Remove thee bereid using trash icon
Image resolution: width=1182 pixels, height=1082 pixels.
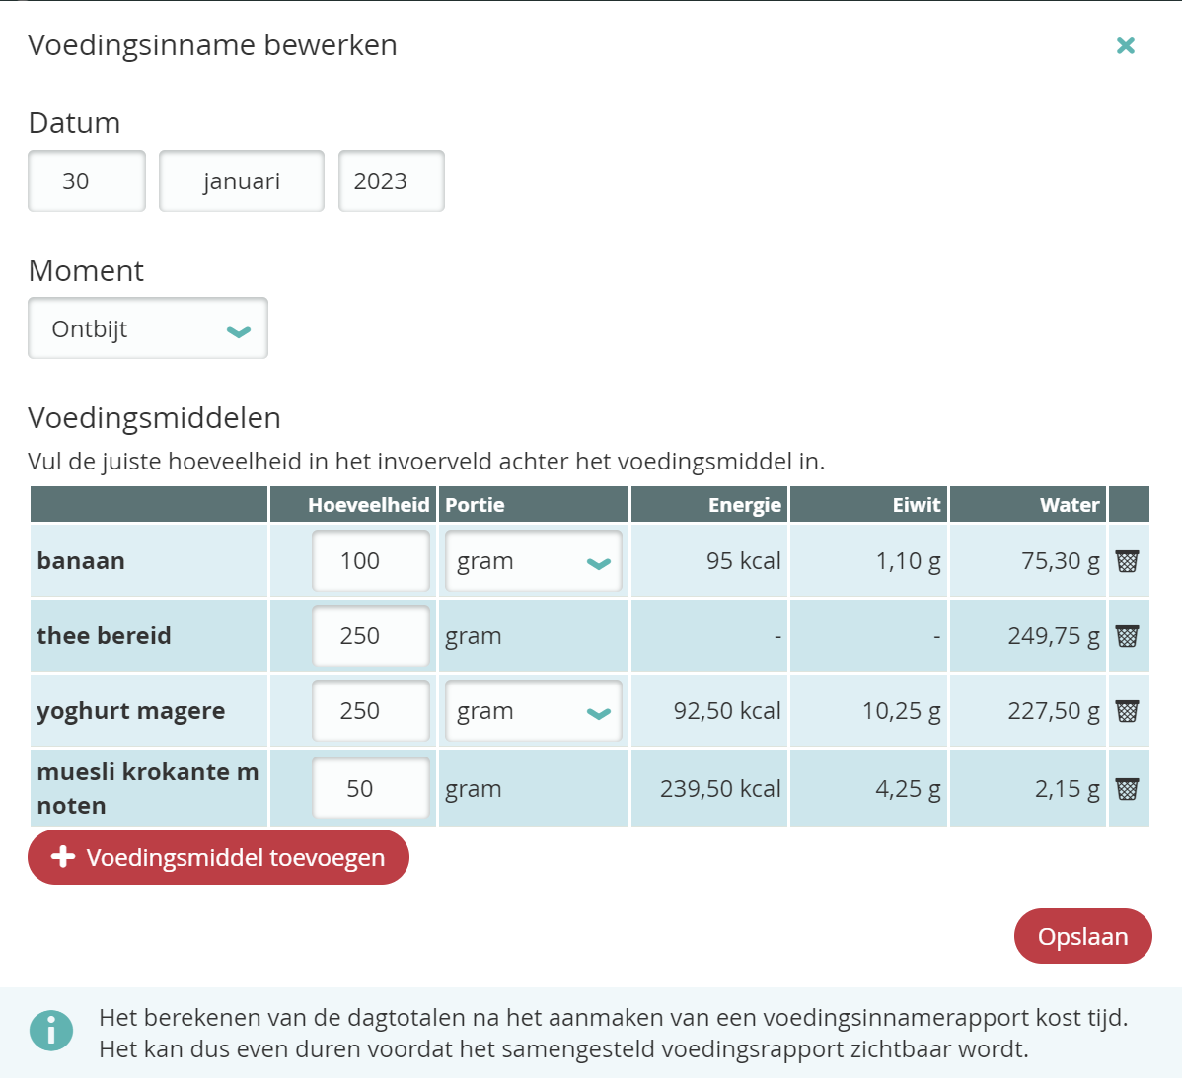pos(1127,636)
